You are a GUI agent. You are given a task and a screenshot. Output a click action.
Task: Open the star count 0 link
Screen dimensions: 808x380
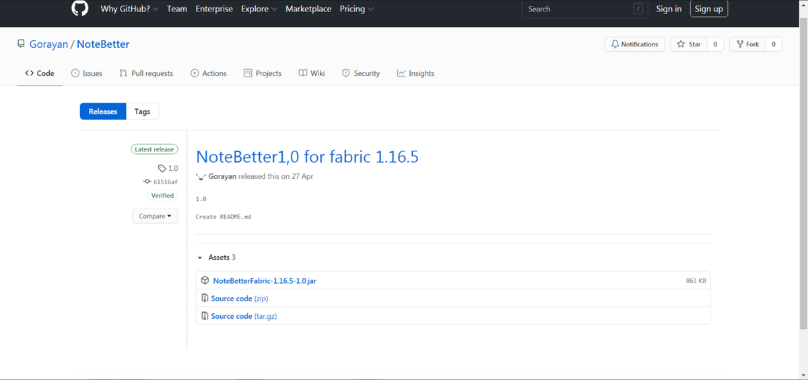pos(715,44)
